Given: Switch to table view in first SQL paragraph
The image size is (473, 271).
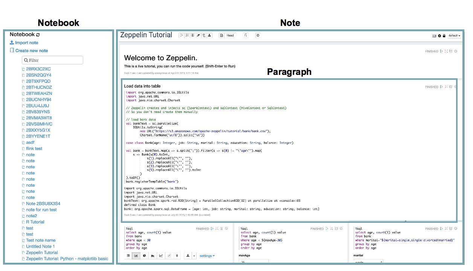Looking at the screenshot, I should (x=128, y=256).
